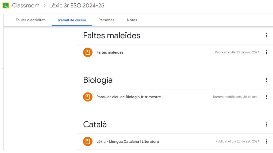Click Lèxic 3r ESO 2024-25 class title

click(77, 5)
